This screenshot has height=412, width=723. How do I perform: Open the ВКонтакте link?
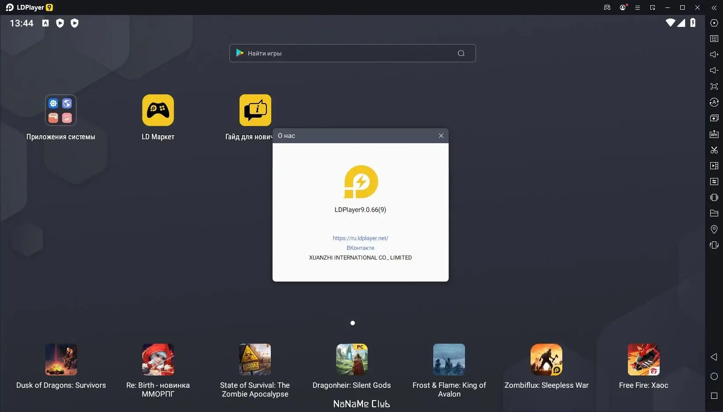tap(360, 248)
